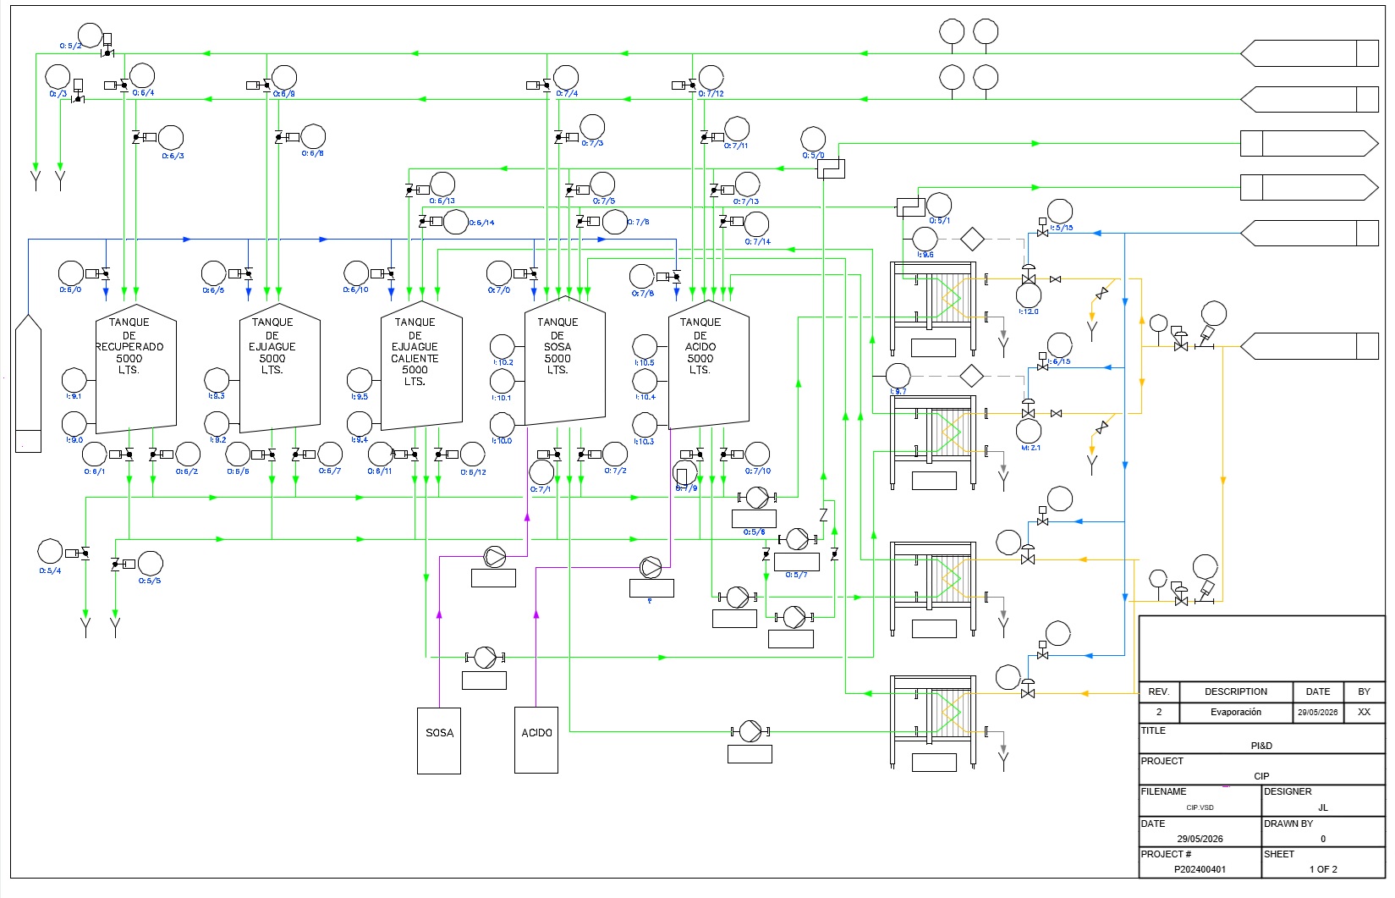
Task: Select the instrument circle labeled I:12.0
Action: click(1029, 295)
